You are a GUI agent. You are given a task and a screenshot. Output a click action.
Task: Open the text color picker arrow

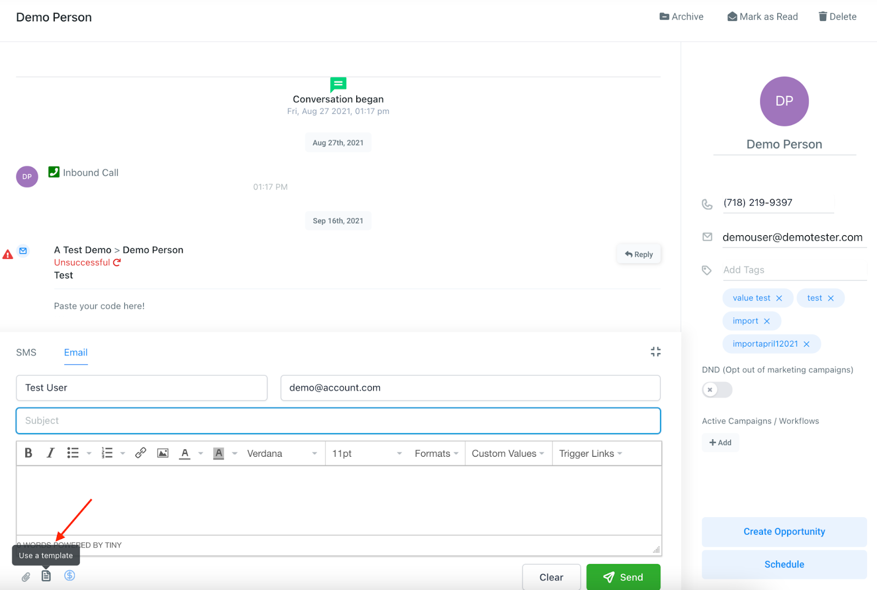(x=201, y=453)
